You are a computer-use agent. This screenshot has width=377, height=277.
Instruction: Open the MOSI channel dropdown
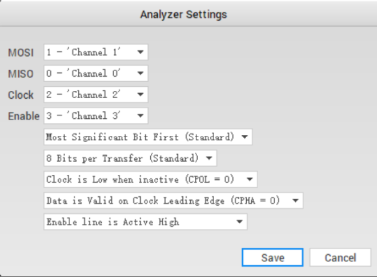(x=95, y=53)
